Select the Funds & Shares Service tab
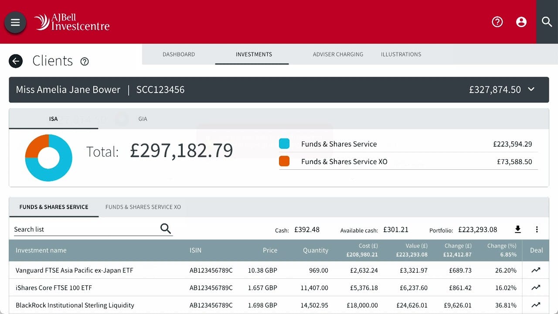558x314 pixels. pos(54,207)
